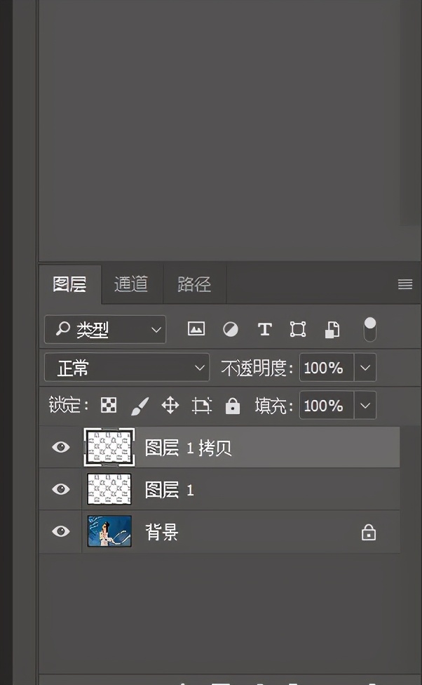Click the 背景 layer name
This screenshot has width=422, height=685.
click(x=161, y=532)
